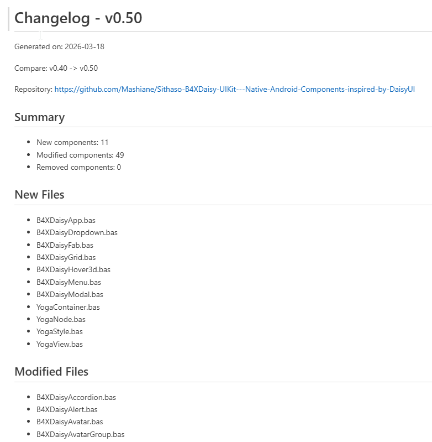This screenshot has width=432, height=442.
Task: Open the GitHub repository link
Action: pyautogui.click(x=234, y=89)
